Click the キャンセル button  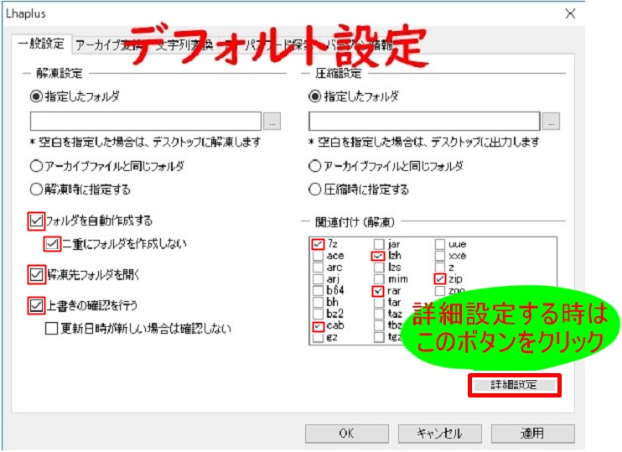(439, 434)
